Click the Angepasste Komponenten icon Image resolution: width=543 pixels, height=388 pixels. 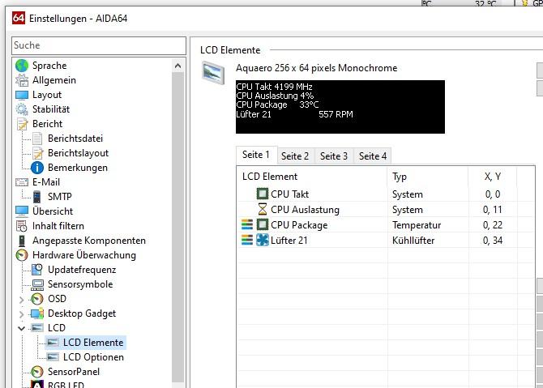pos(22,241)
